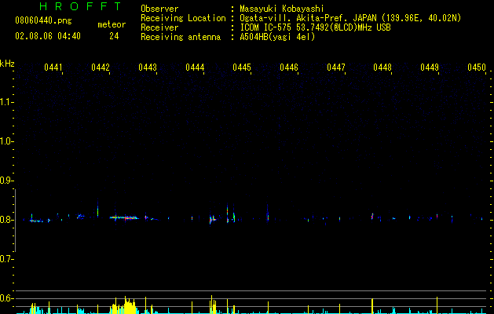The width and height of the screenshot is (494, 314).
Task: Click the tall echo spike before 0445
Action: 227,214
